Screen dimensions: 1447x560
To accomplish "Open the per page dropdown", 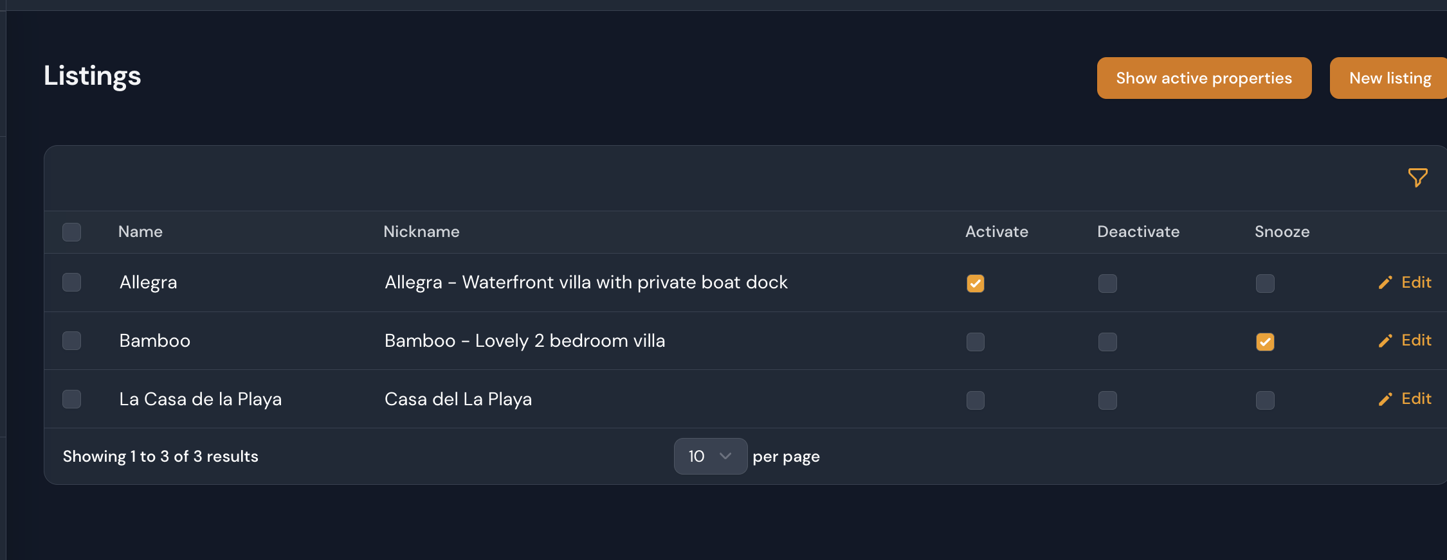I will point(710,456).
